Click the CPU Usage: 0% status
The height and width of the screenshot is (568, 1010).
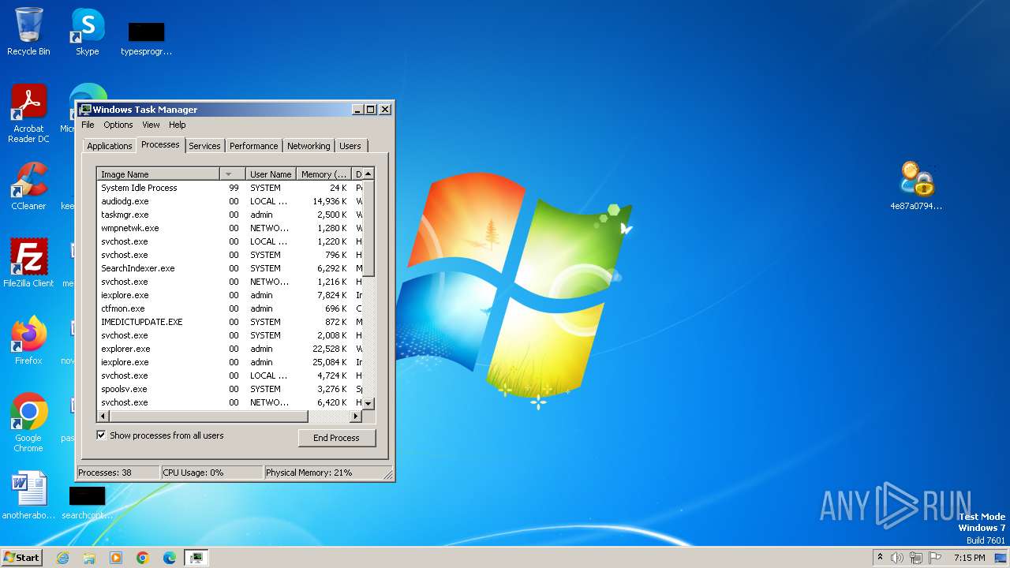[211, 473]
